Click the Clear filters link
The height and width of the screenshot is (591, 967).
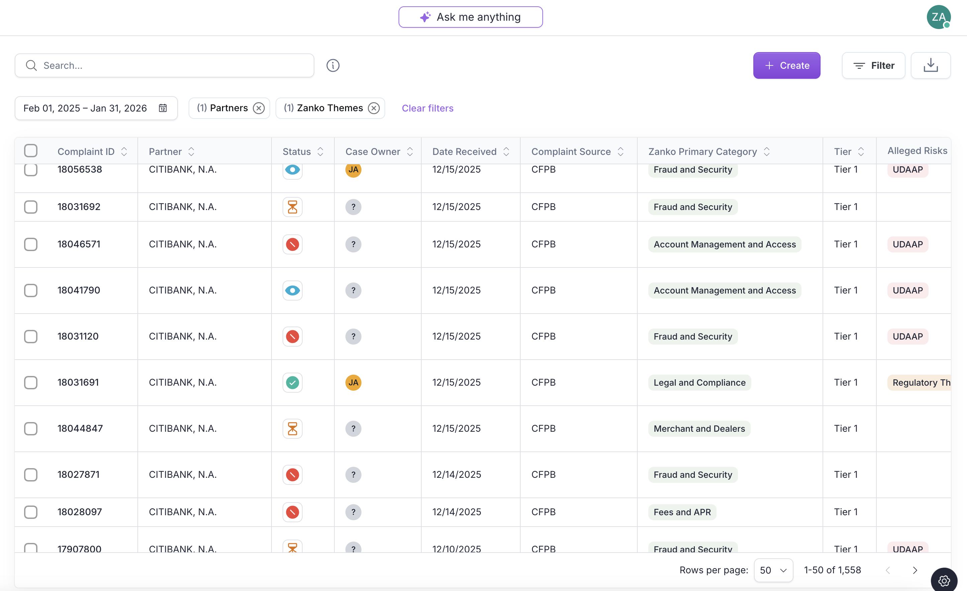(427, 108)
